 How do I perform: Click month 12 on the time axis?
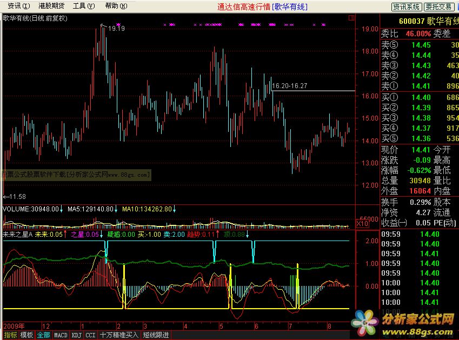[x=45, y=326]
